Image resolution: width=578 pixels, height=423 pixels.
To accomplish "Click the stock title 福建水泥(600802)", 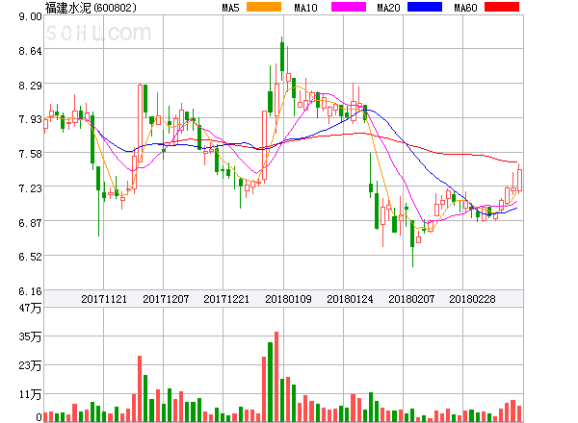I will (91, 8).
